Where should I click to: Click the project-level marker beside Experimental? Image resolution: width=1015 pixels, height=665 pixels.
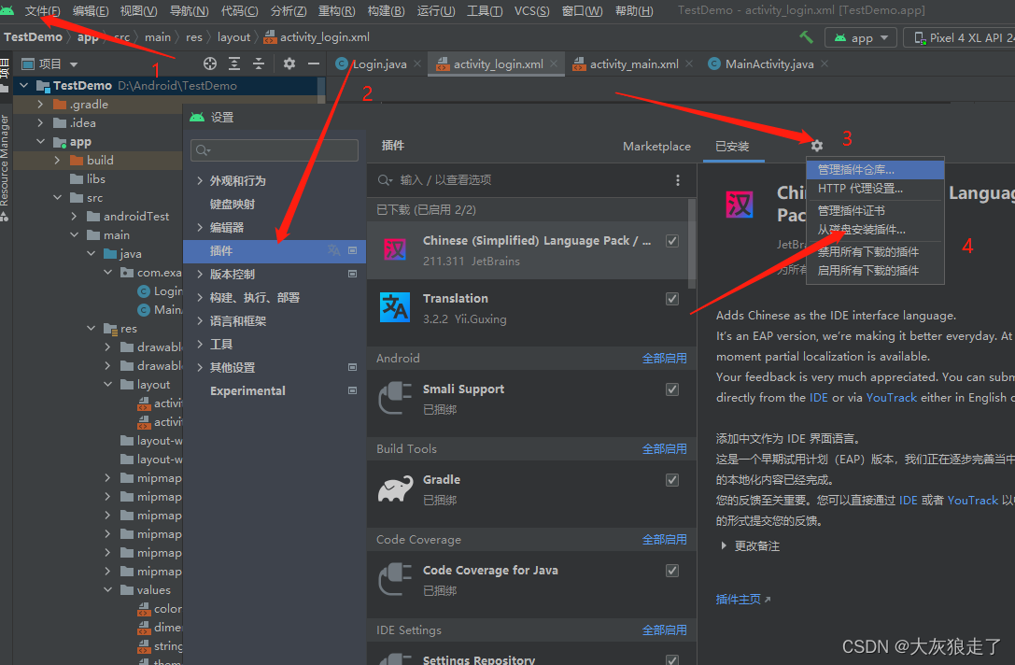pos(353,390)
